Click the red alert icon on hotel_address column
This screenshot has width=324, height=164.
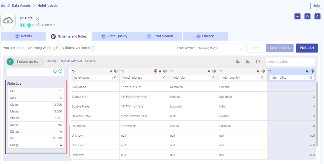(x=155, y=71)
